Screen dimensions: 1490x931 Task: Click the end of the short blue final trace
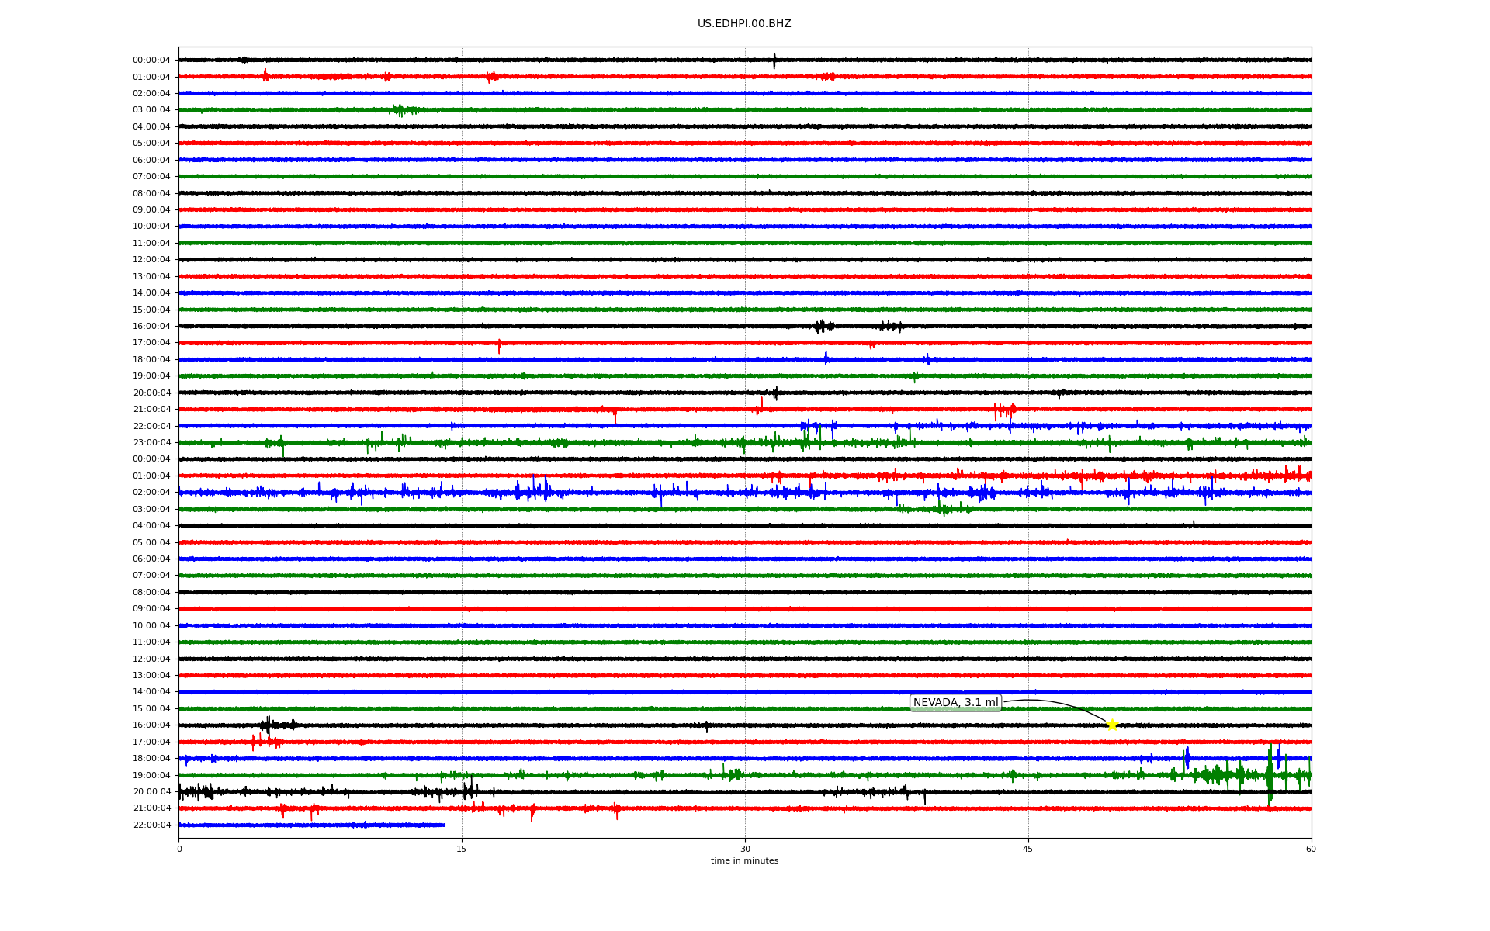click(444, 825)
